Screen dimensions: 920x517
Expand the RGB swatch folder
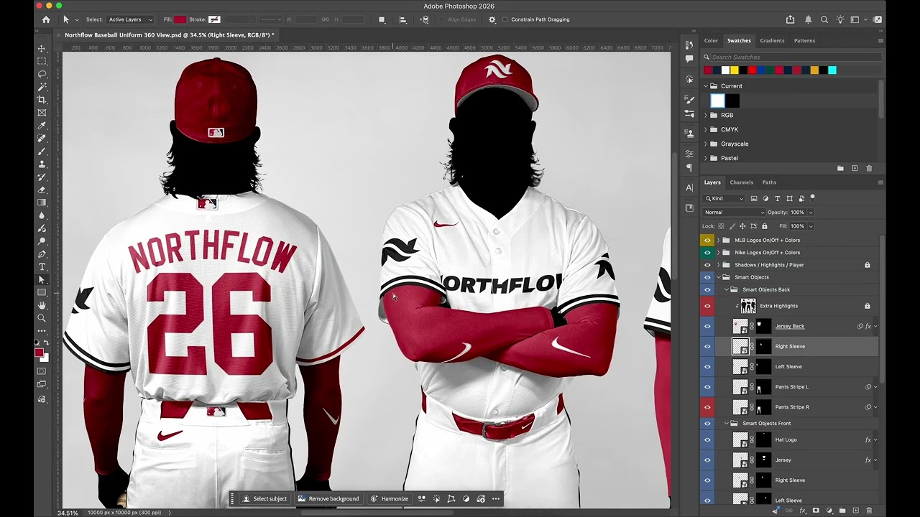[706, 115]
